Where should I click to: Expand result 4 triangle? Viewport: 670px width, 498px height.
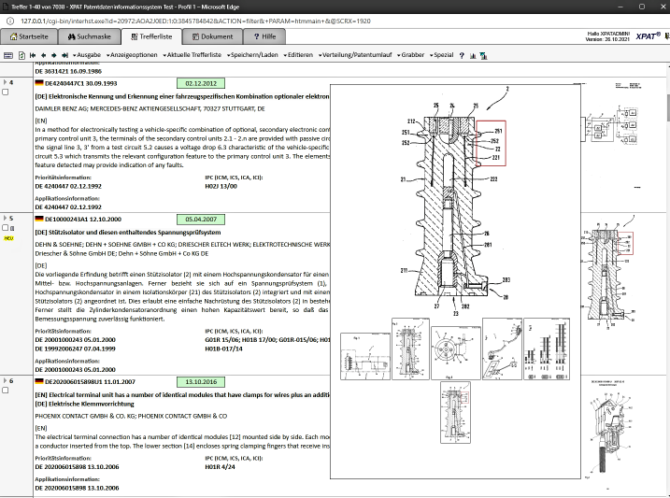point(5,82)
